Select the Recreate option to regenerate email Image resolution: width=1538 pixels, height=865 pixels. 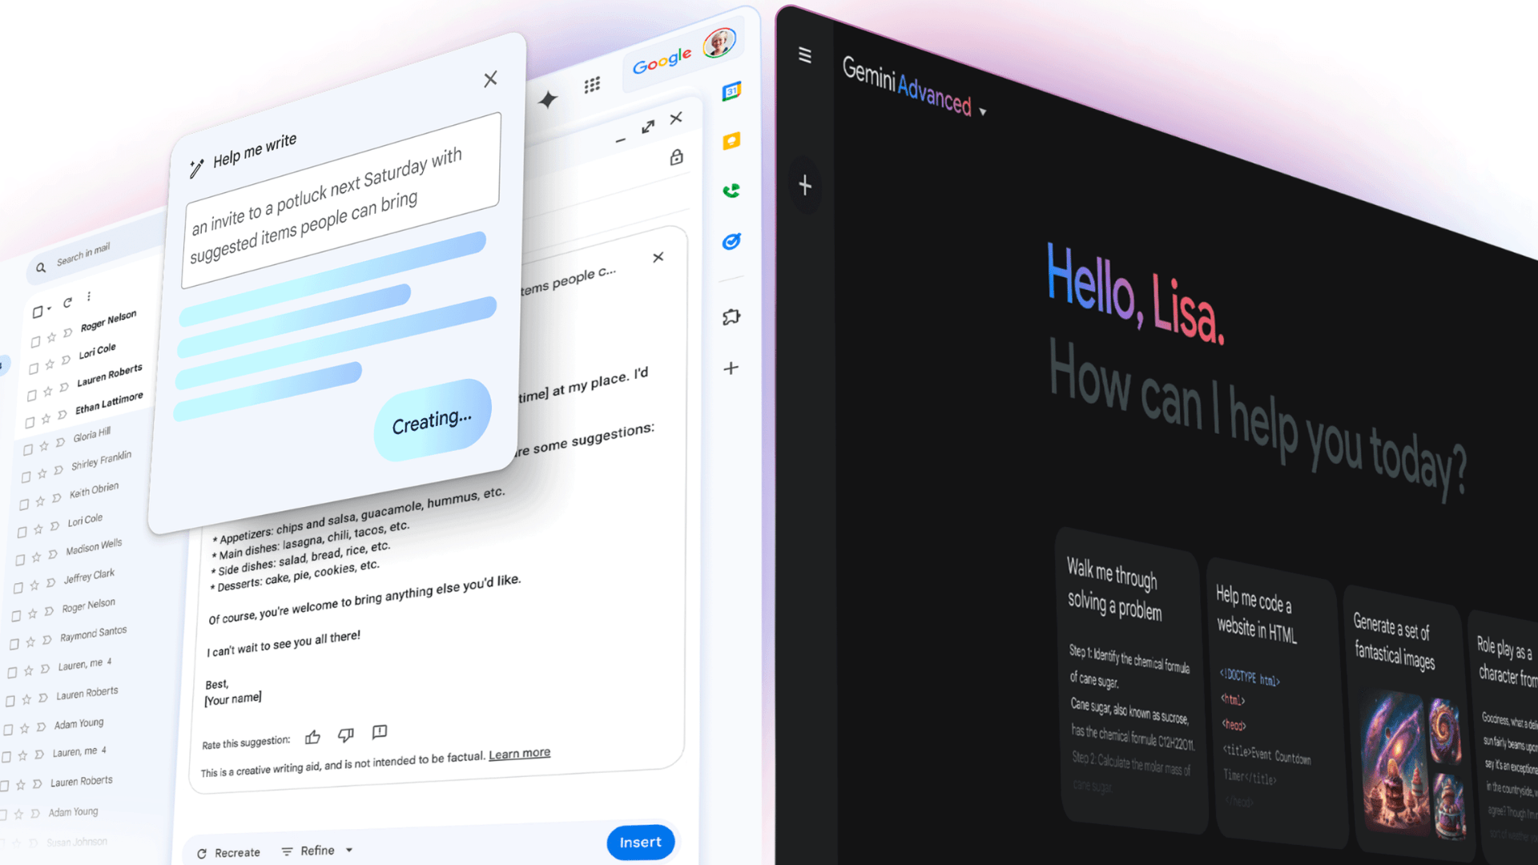coord(225,842)
